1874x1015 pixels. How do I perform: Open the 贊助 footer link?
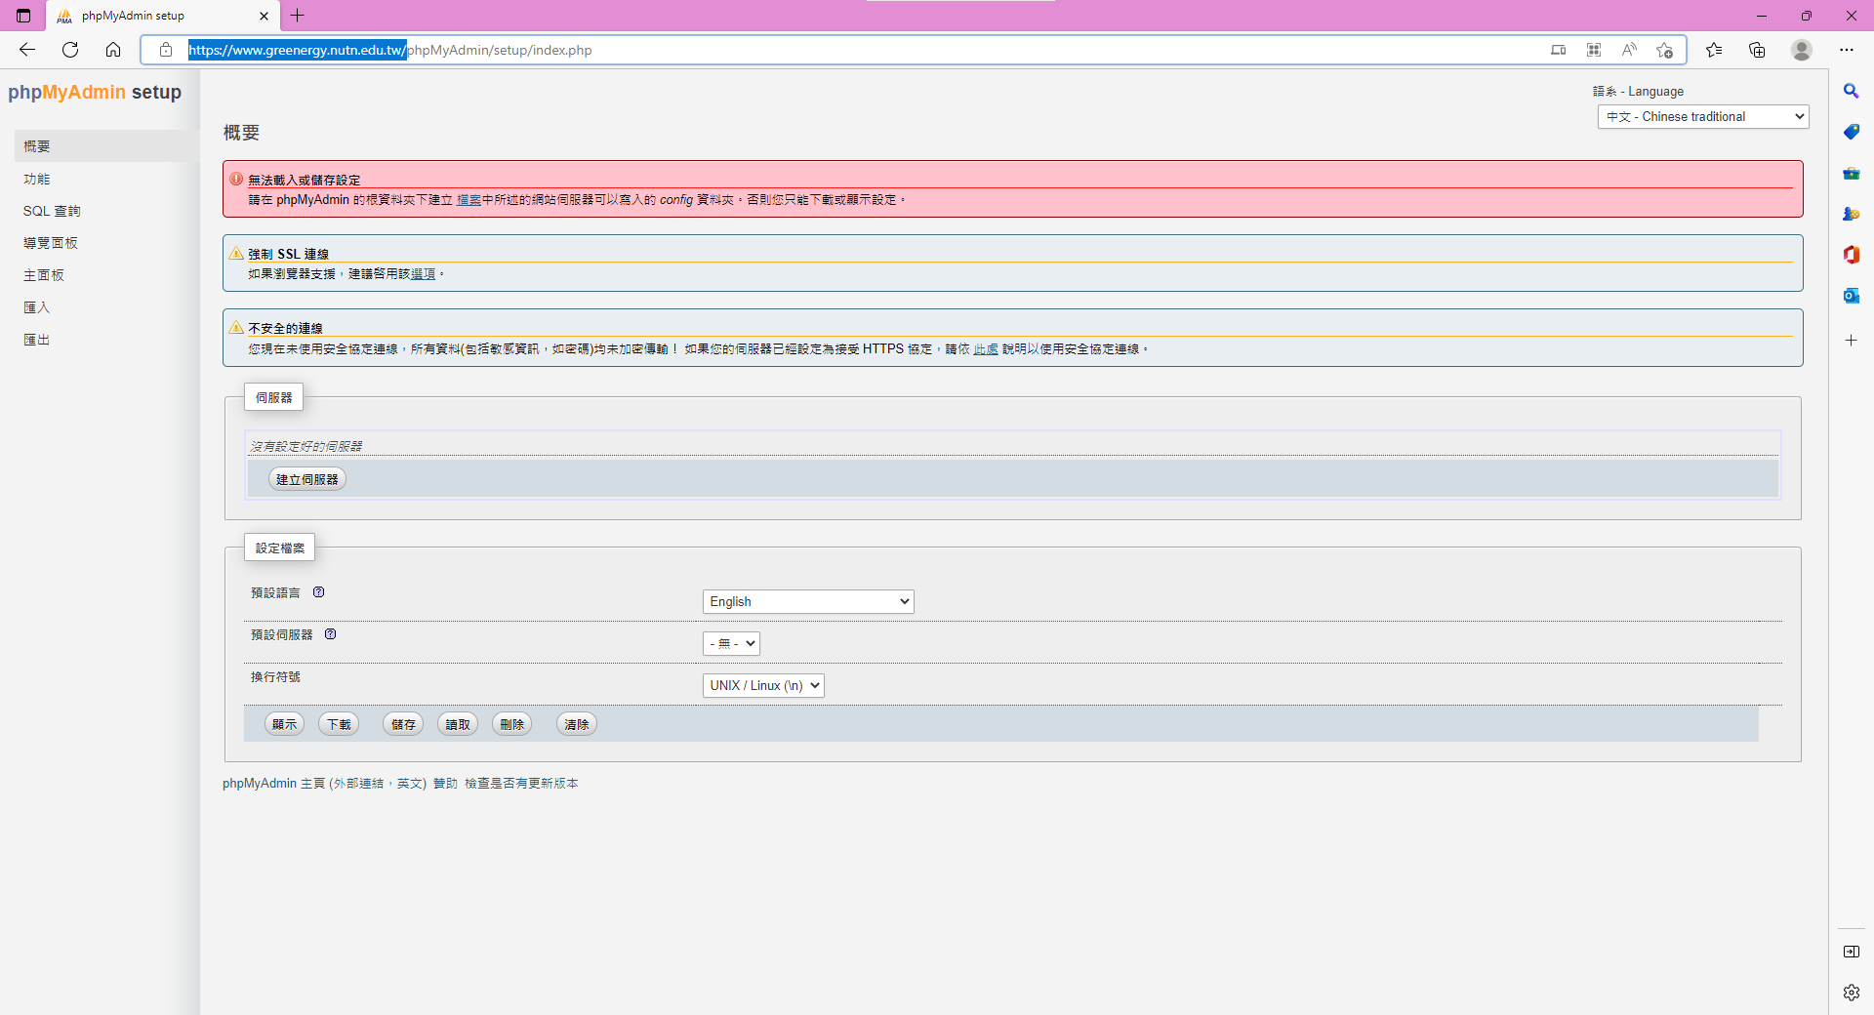click(x=446, y=784)
